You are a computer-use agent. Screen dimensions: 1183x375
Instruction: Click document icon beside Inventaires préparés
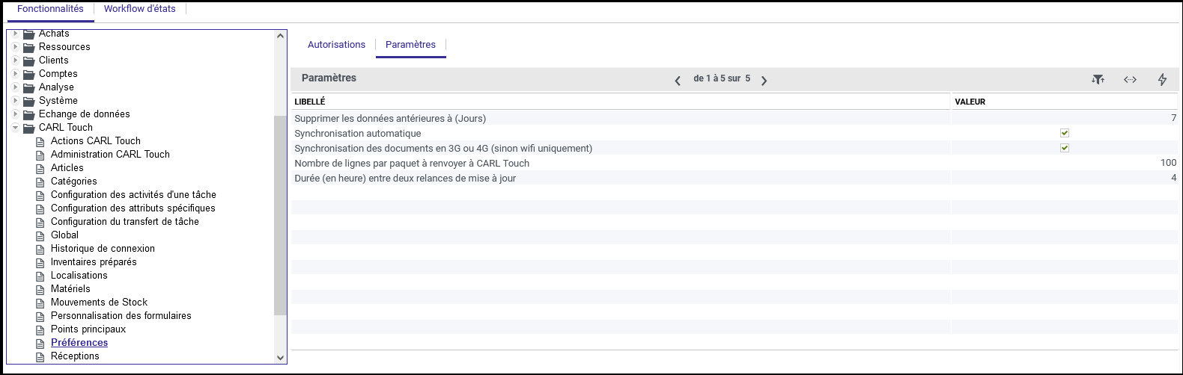click(x=40, y=262)
